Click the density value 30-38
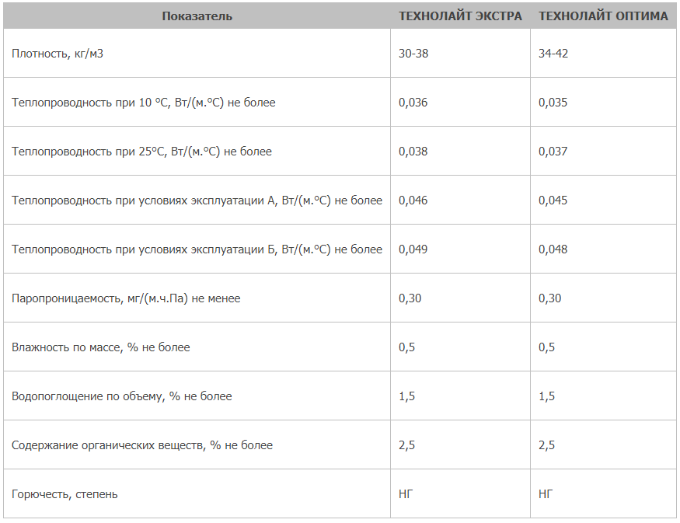 click(414, 54)
